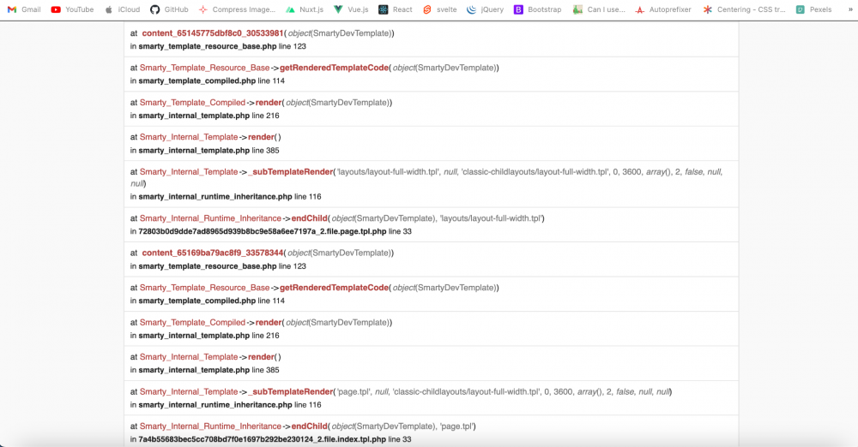858x447 pixels.
Task: Click the content_65145775dbf8c0_30533981 function name
Action: coord(212,33)
